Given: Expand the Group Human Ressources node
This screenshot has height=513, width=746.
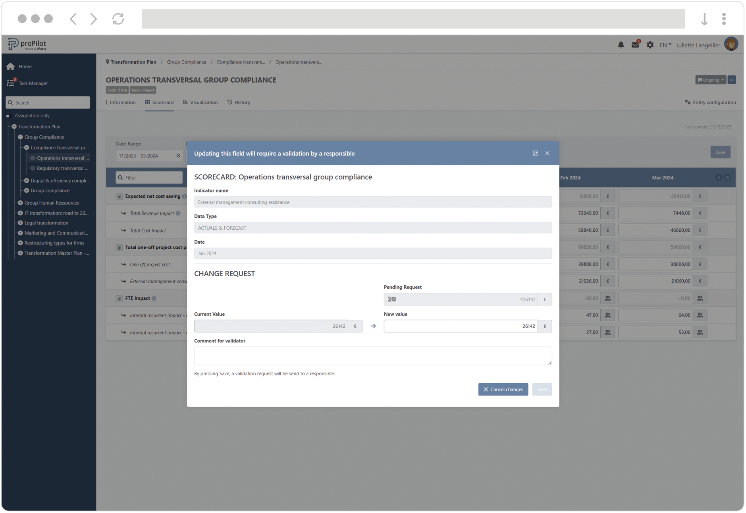Looking at the screenshot, I should coord(20,203).
